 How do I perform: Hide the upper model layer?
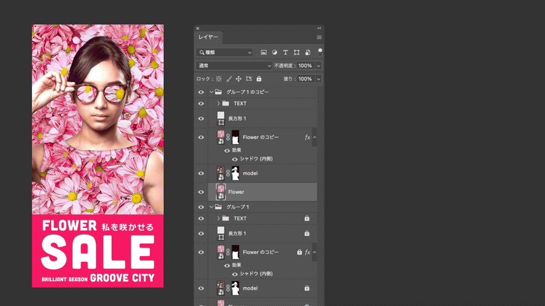[201, 173]
